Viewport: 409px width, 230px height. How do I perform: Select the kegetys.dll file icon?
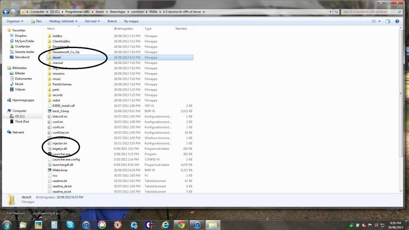tap(50, 149)
